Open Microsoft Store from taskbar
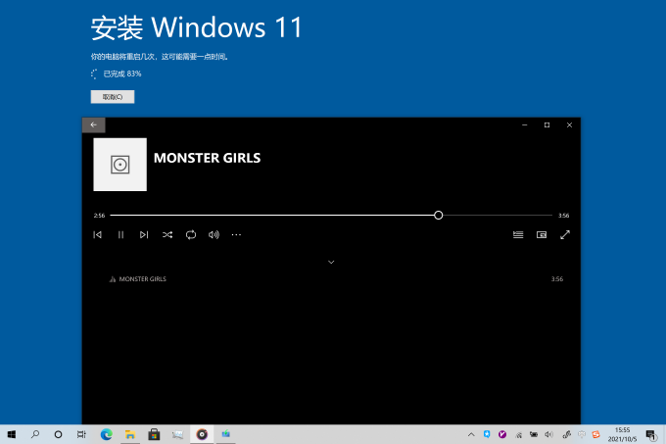666x444 pixels. tap(154, 434)
